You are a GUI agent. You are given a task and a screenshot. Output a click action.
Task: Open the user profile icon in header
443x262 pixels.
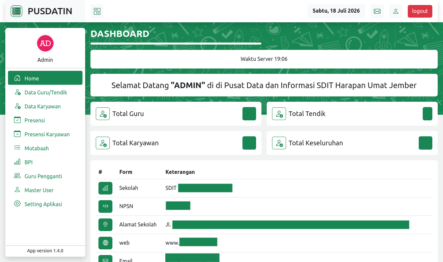click(x=396, y=11)
